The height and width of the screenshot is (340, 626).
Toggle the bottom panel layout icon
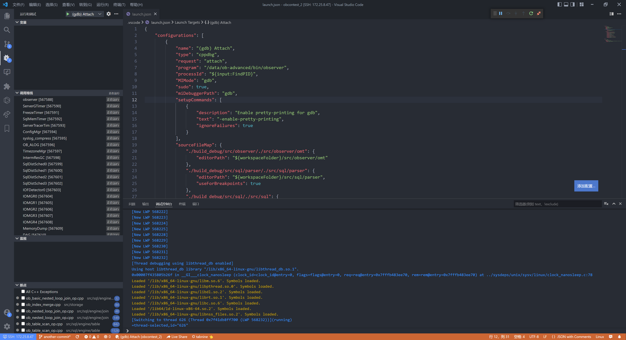[566, 4]
